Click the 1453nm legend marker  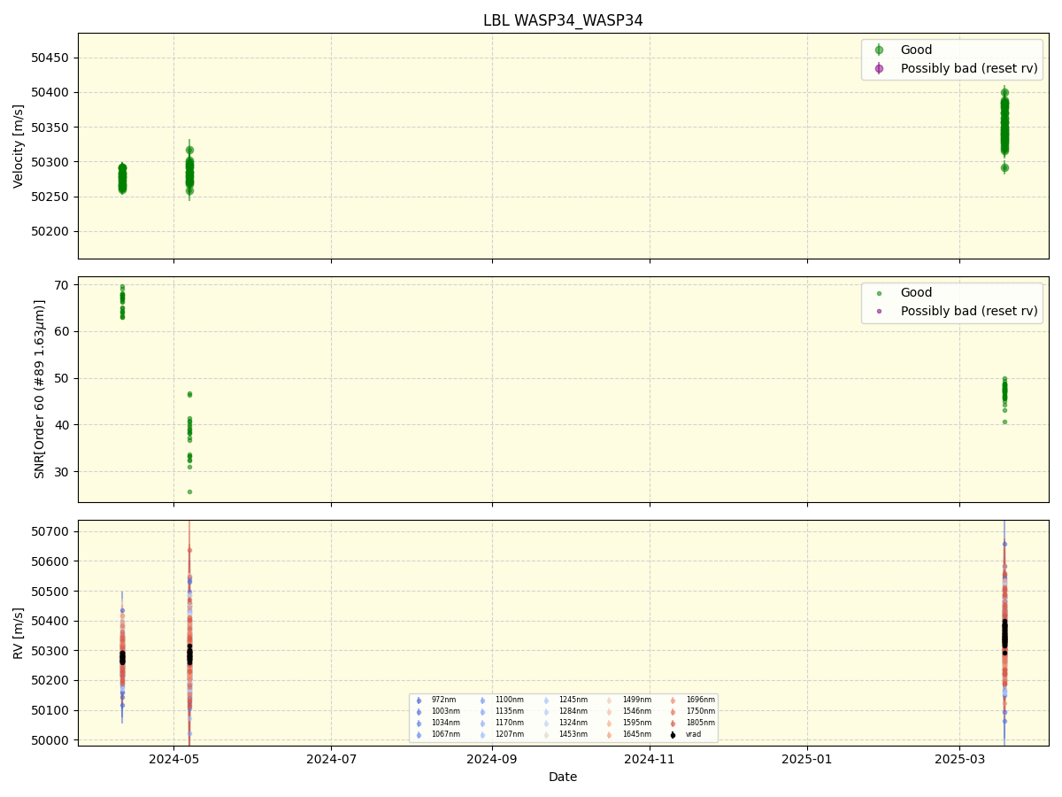coord(546,734)
